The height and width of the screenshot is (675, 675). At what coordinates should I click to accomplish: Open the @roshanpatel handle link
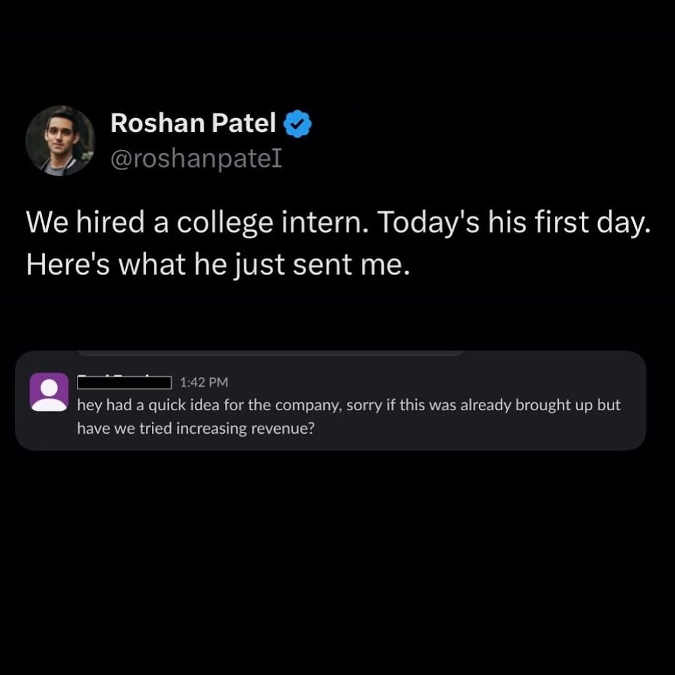(196, 158)
